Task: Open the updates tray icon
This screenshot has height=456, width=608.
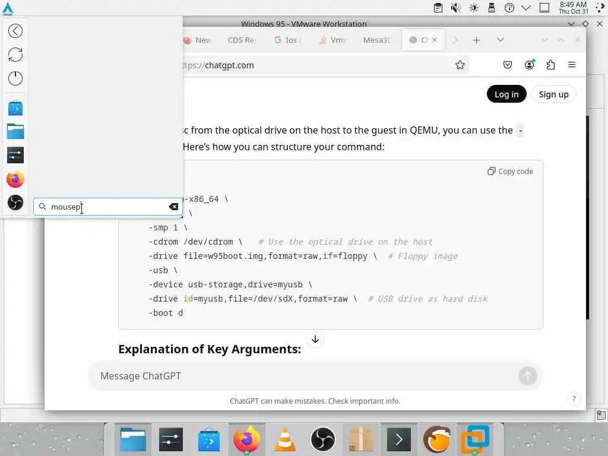Action: (509, 8)
